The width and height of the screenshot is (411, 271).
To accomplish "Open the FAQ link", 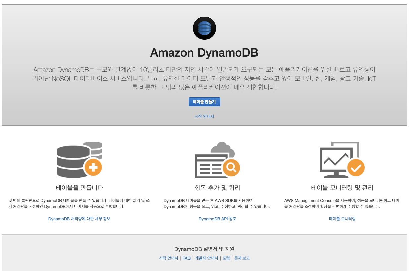I will (x=187, y=258).
